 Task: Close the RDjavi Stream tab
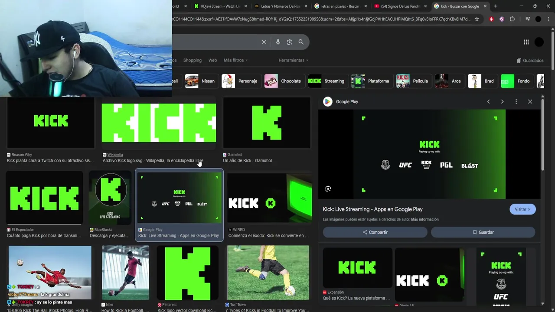[x=246, y=6]
